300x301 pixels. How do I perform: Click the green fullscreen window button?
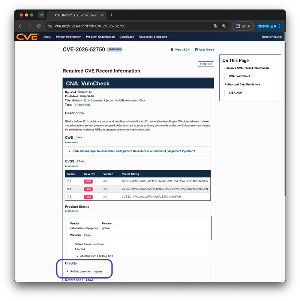(31, 15)
